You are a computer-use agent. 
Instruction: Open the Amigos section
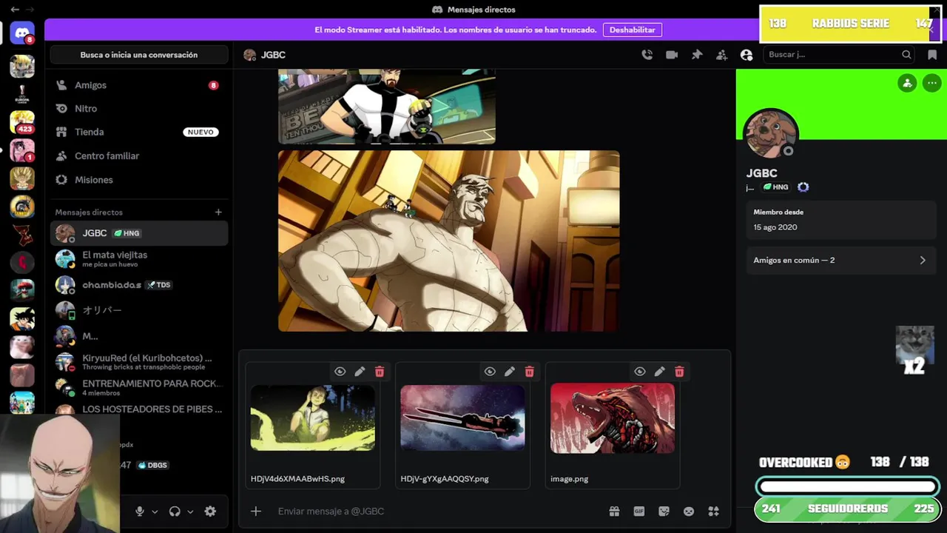click(x=139, y=85)
